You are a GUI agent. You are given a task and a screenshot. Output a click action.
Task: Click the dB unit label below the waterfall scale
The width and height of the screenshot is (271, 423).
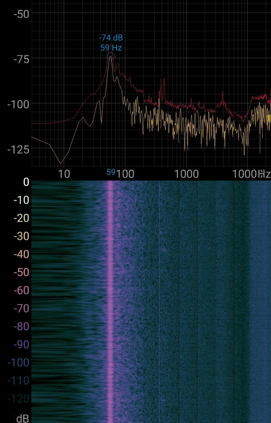tap(22, 418)
